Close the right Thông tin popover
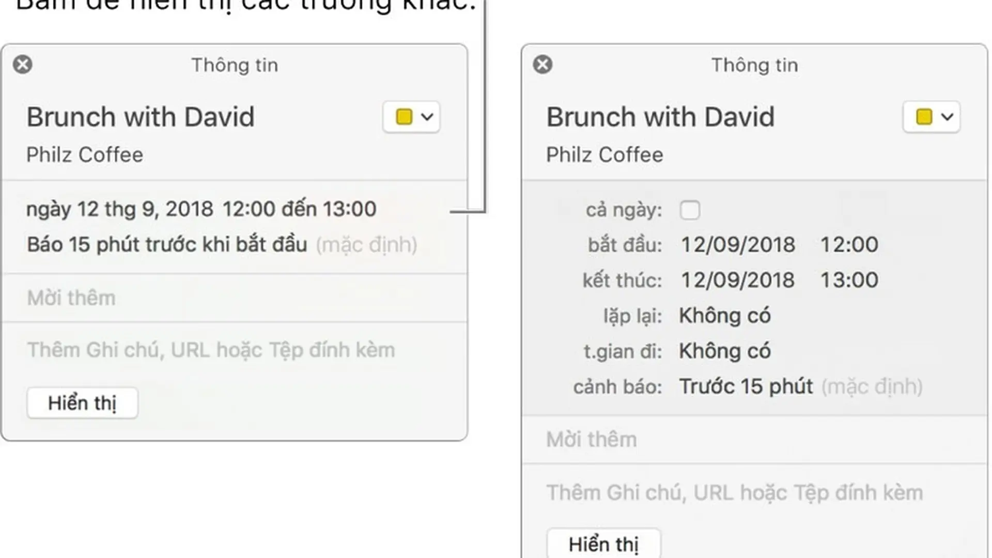 542,65
